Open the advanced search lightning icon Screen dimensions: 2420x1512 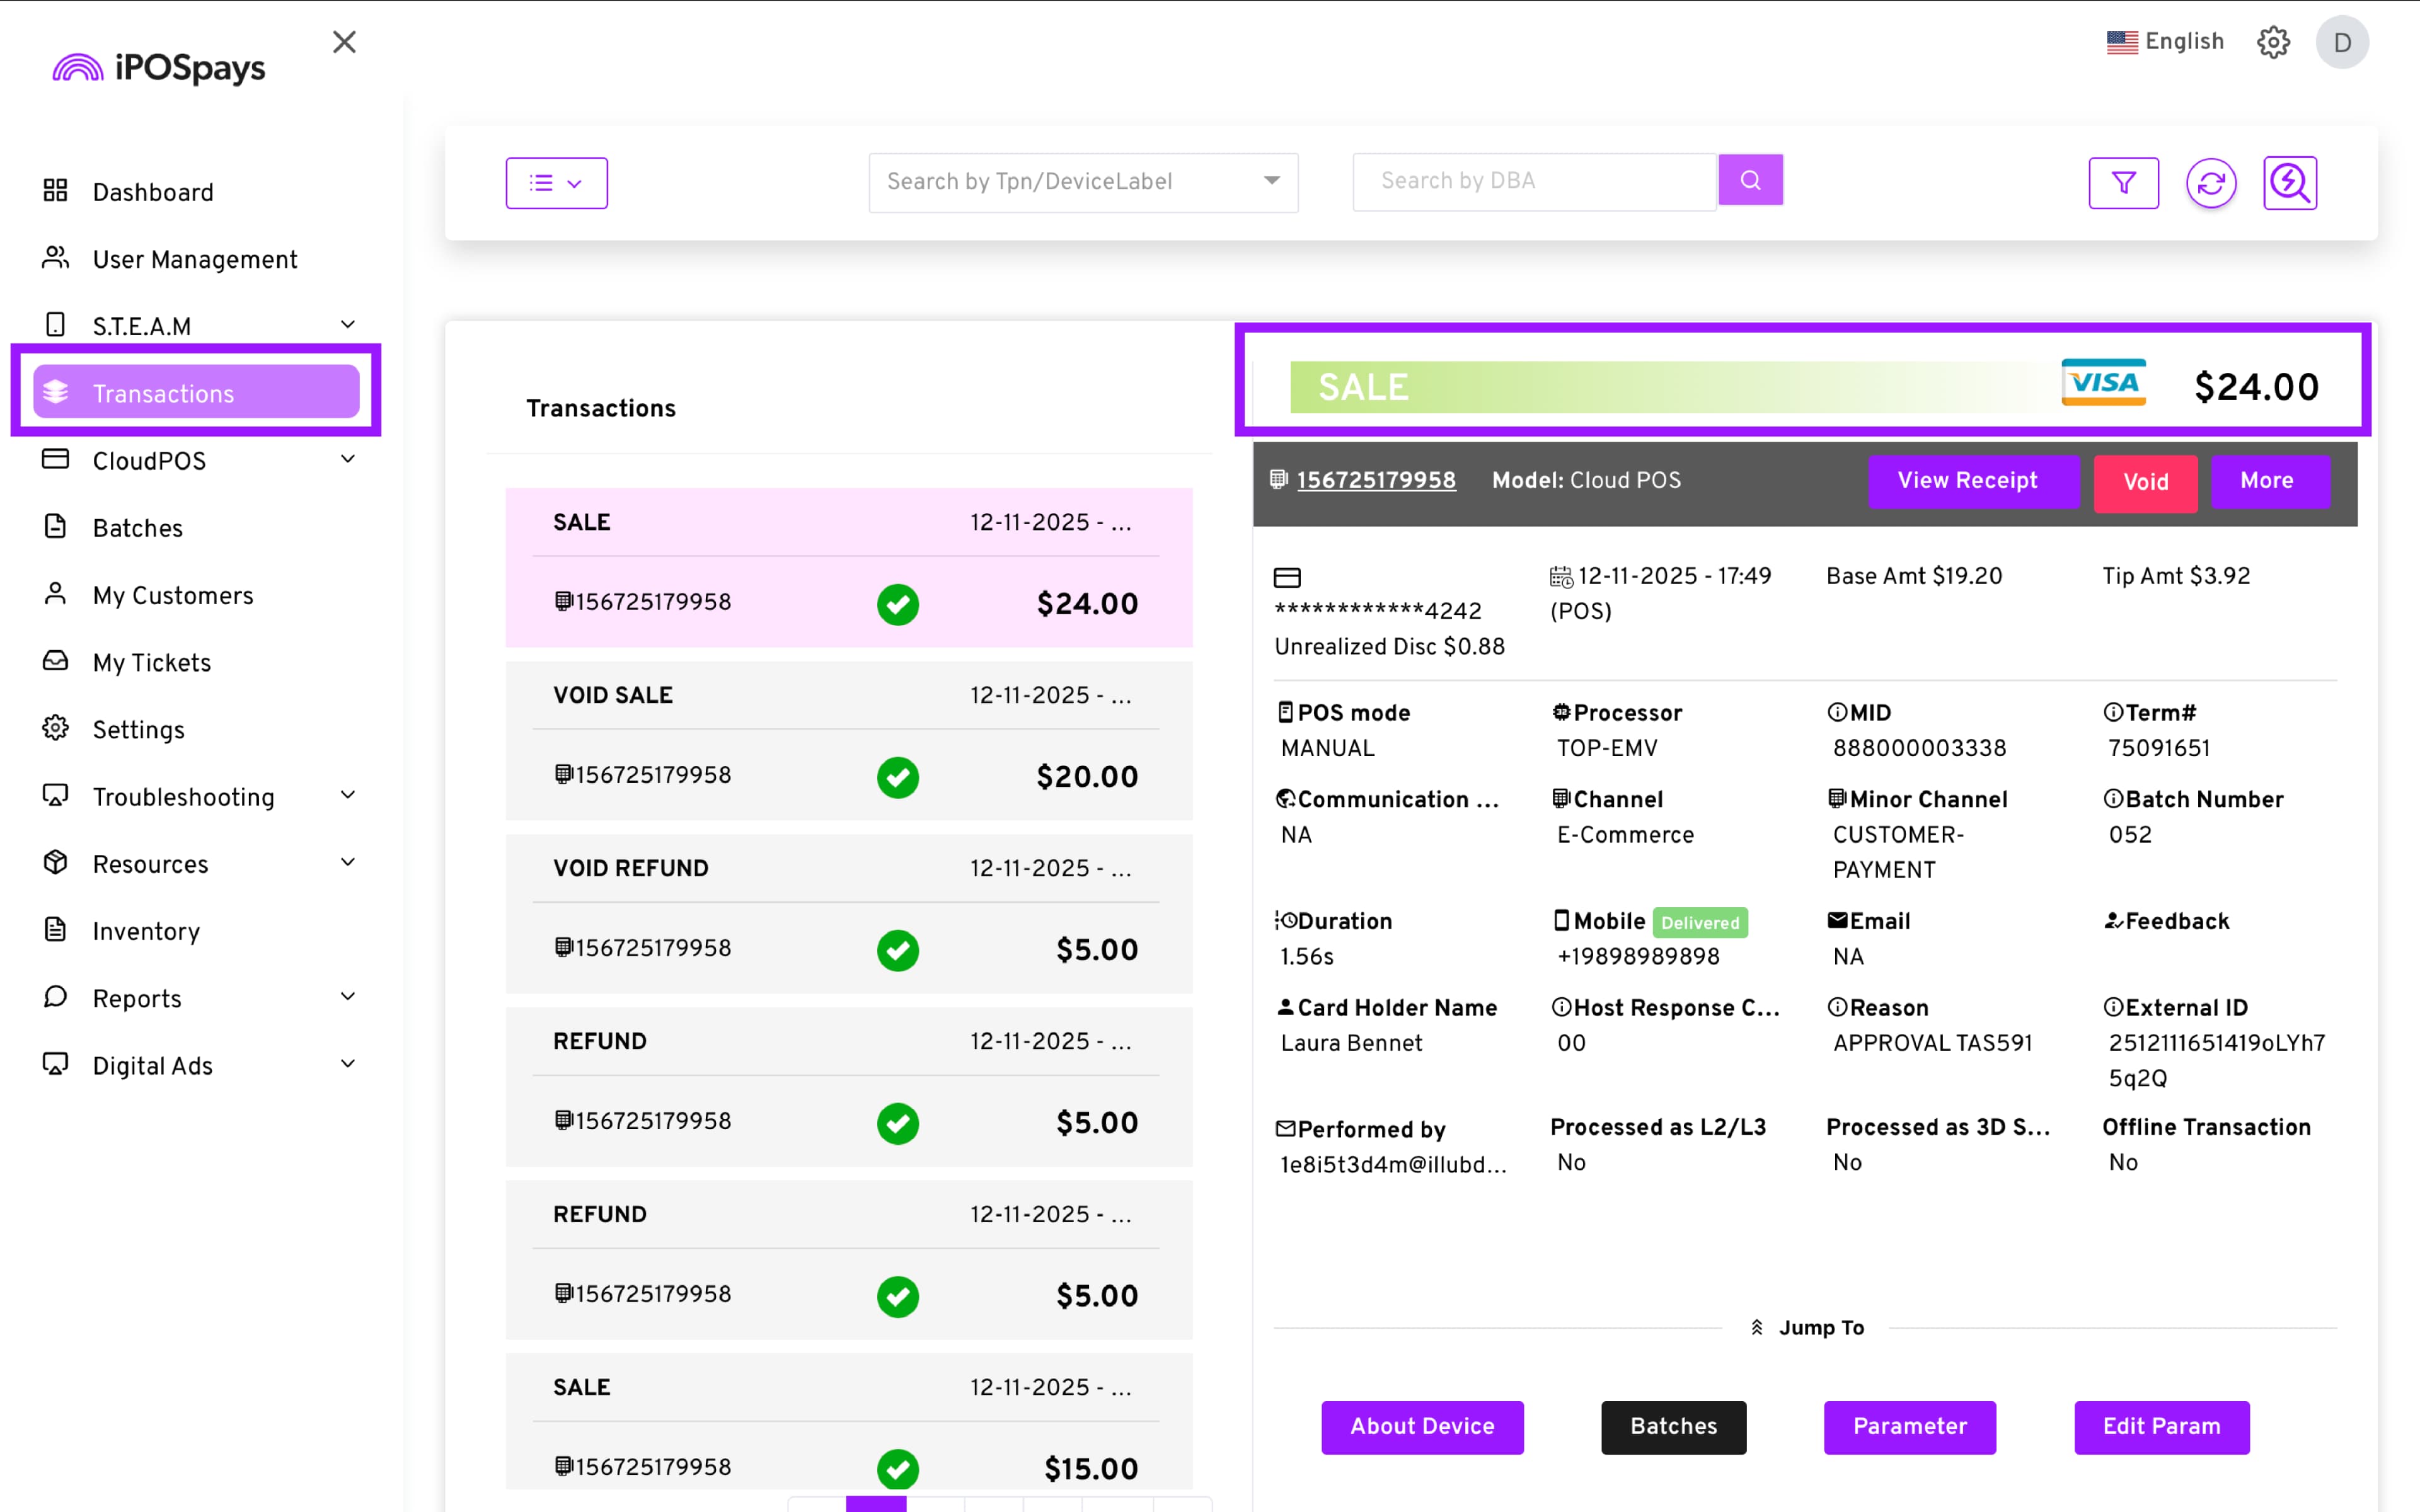(x=2289, y=183)
